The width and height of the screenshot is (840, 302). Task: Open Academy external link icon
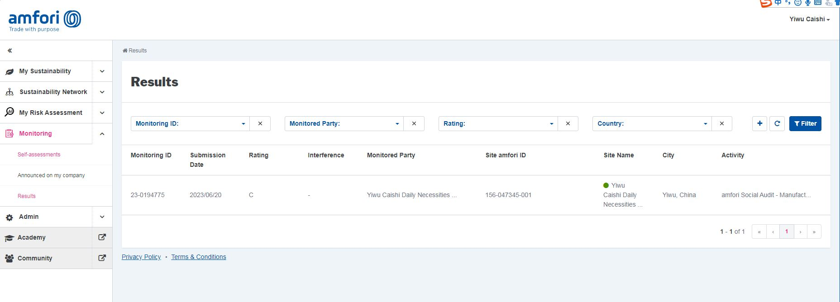(x=102, y=237)
